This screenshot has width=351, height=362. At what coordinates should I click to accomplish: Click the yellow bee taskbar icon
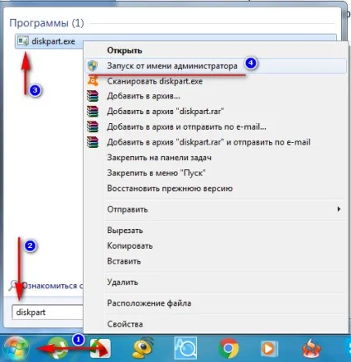(x=143, y=348)
